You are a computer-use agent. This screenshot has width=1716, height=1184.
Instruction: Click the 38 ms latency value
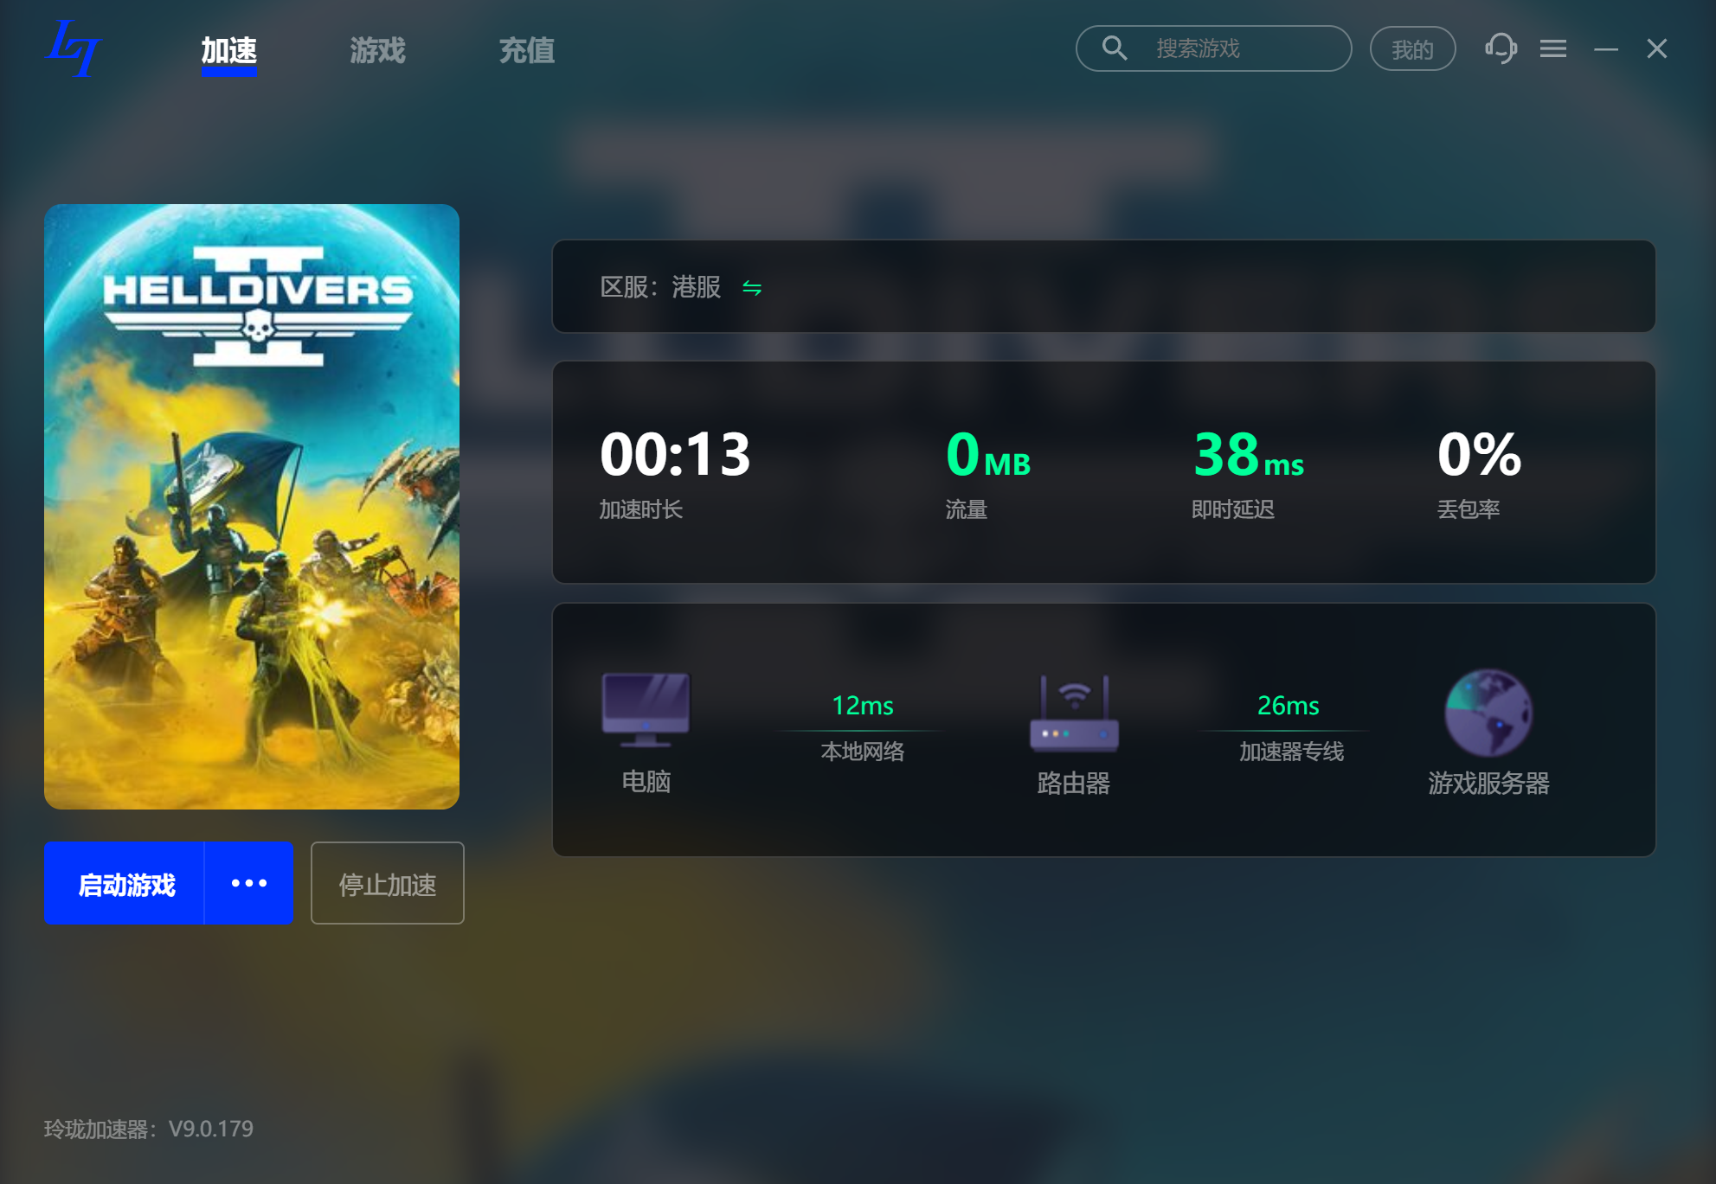[1248, 454]
